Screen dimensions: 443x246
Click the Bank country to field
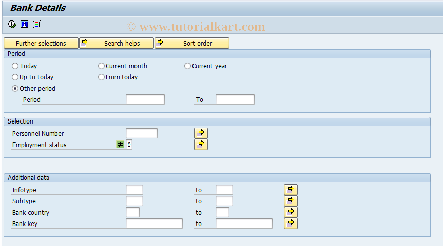222,212
